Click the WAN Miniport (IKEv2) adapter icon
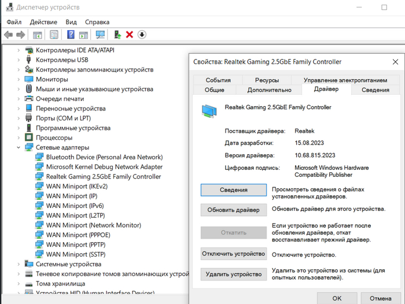405x304 pixels. [x=39, y=186]
